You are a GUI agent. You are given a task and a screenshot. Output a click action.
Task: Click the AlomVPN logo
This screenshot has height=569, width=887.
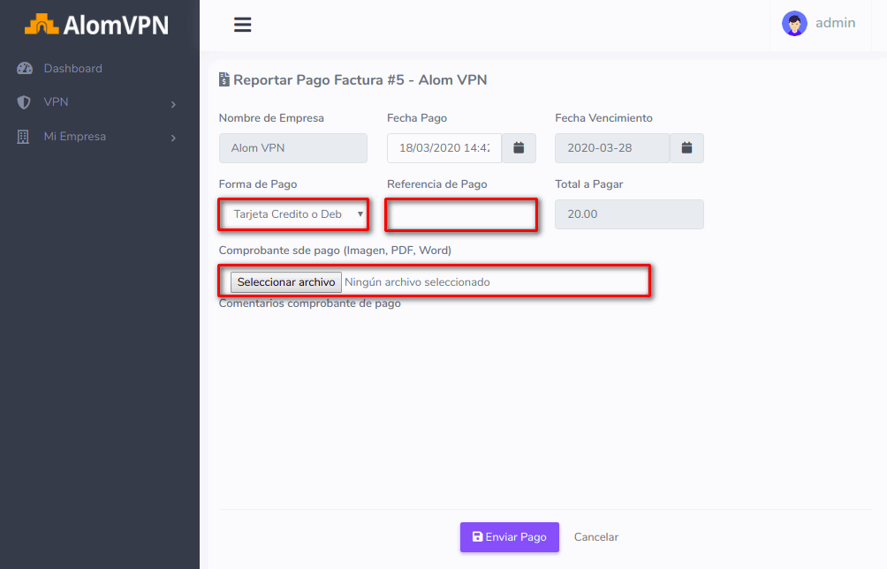pyautogui.click(x=97, y=25)
